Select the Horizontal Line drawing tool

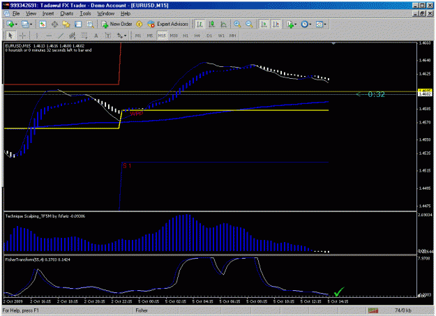(49, 36)
